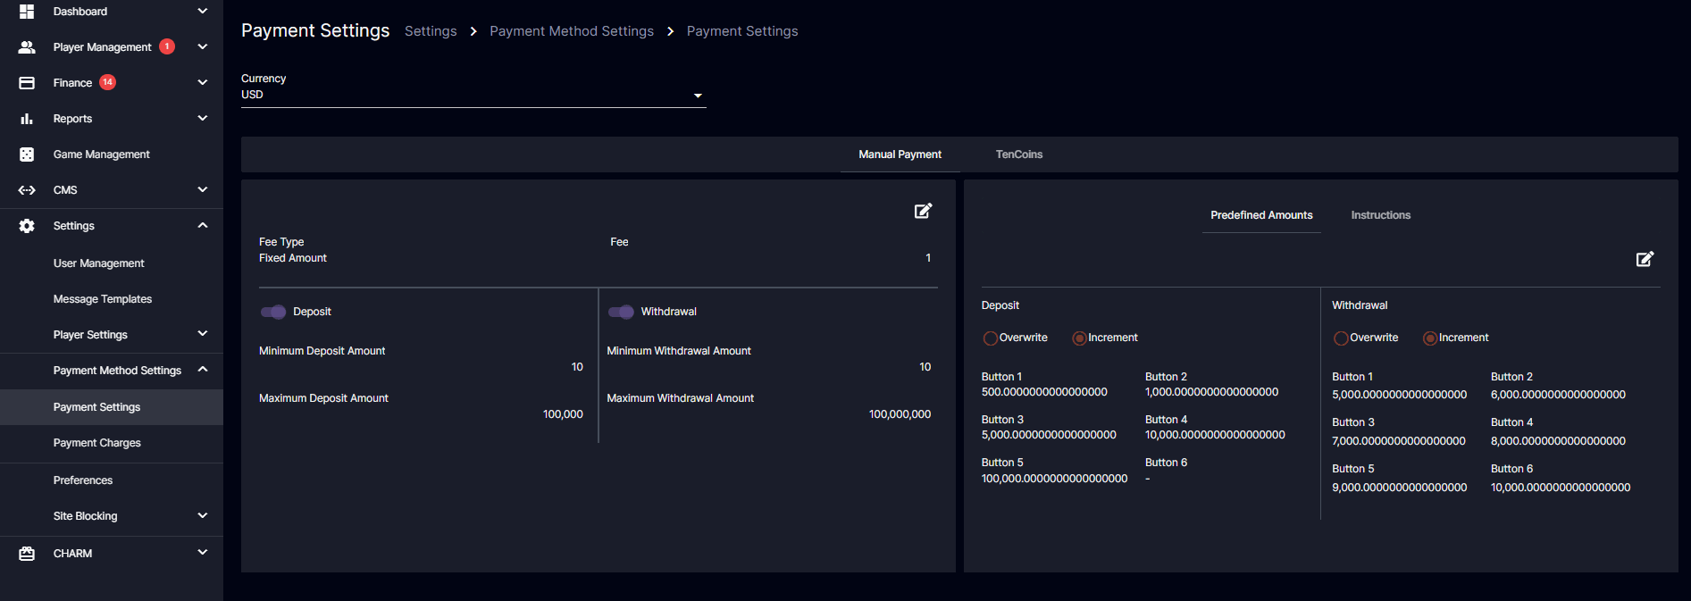Expand the CMS menu chevron
Viewport: 1691px width, 601px height.
[x=203, y=190]
